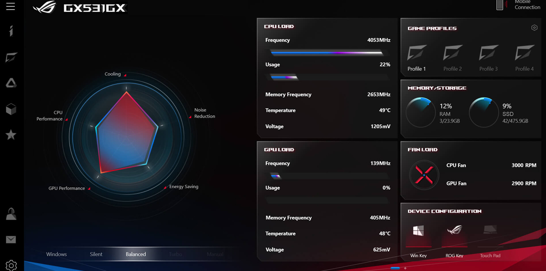Select the Balanced performance mode
Screen dimensions: 546x271
click(x=136, y=254)
